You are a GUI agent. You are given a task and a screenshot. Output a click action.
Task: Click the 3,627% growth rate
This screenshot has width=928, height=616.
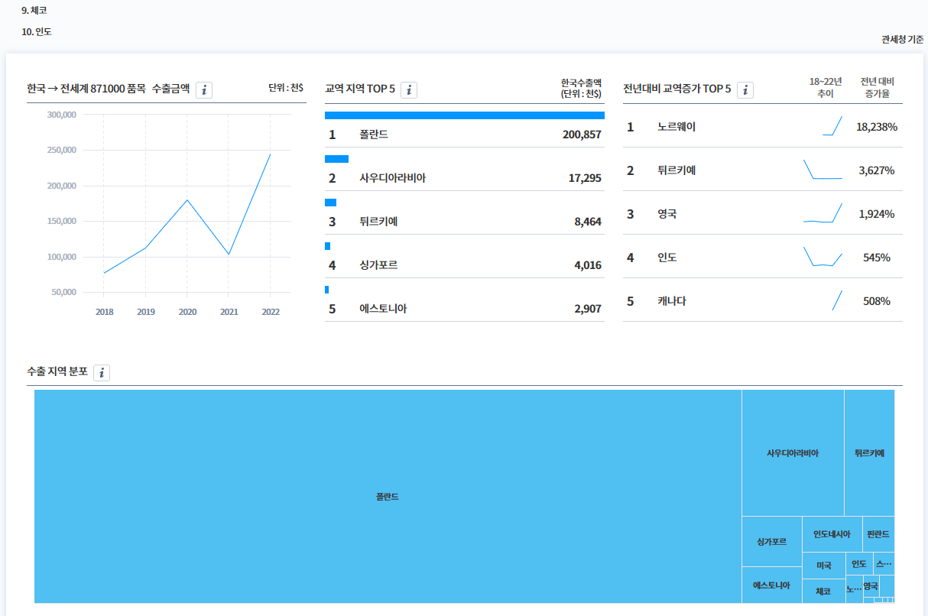(877, 170)
